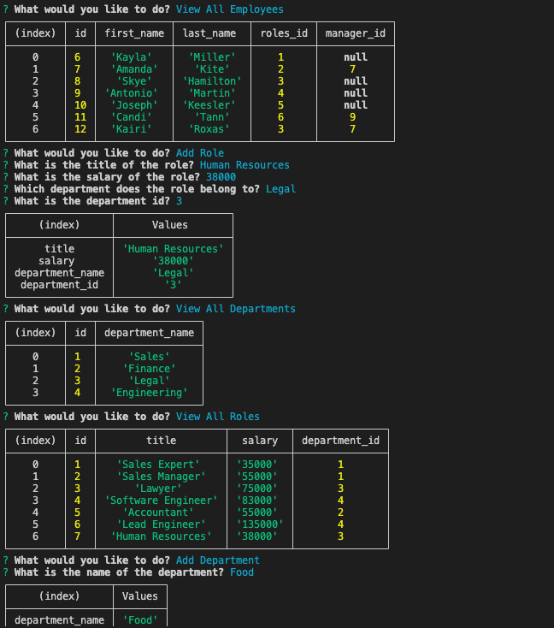The image size is (554, 628).
Task: Click the 'View All Departments' answer text
Action: coord(236,309)
